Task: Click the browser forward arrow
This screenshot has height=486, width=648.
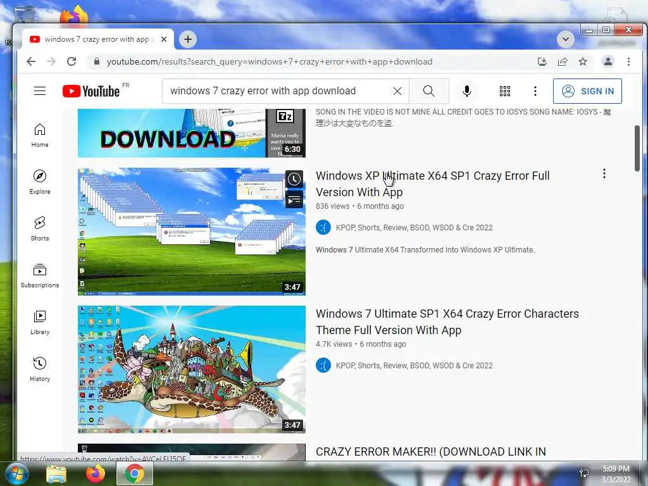Action: [51, 61]
